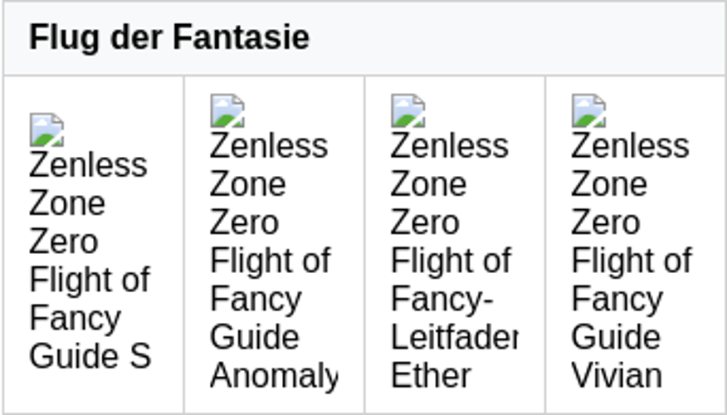Click the word Vivian in fourth cell

tap(616, 375)
